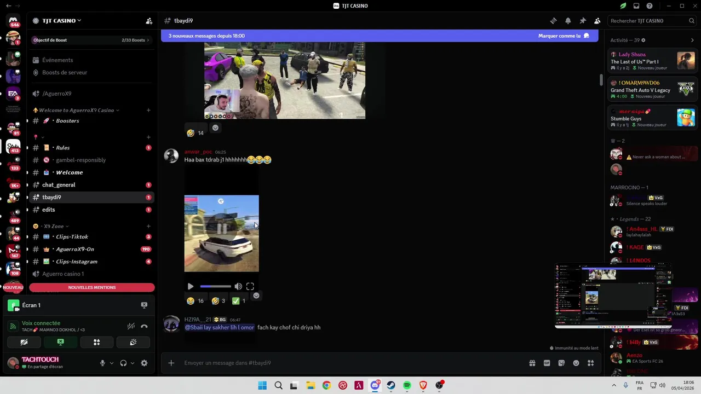
Task: Click the search magnifier in Rechercher box
Action: tap(692, 21)
